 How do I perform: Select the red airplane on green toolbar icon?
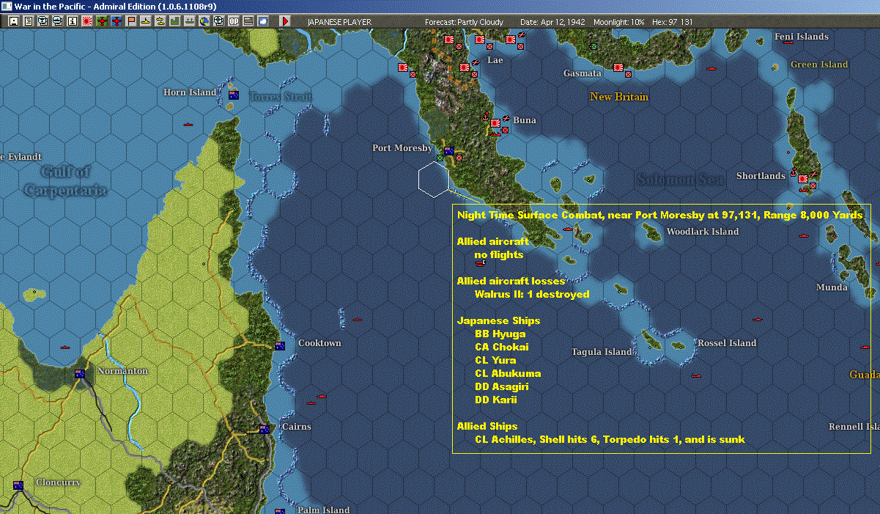tap(102, 21)
